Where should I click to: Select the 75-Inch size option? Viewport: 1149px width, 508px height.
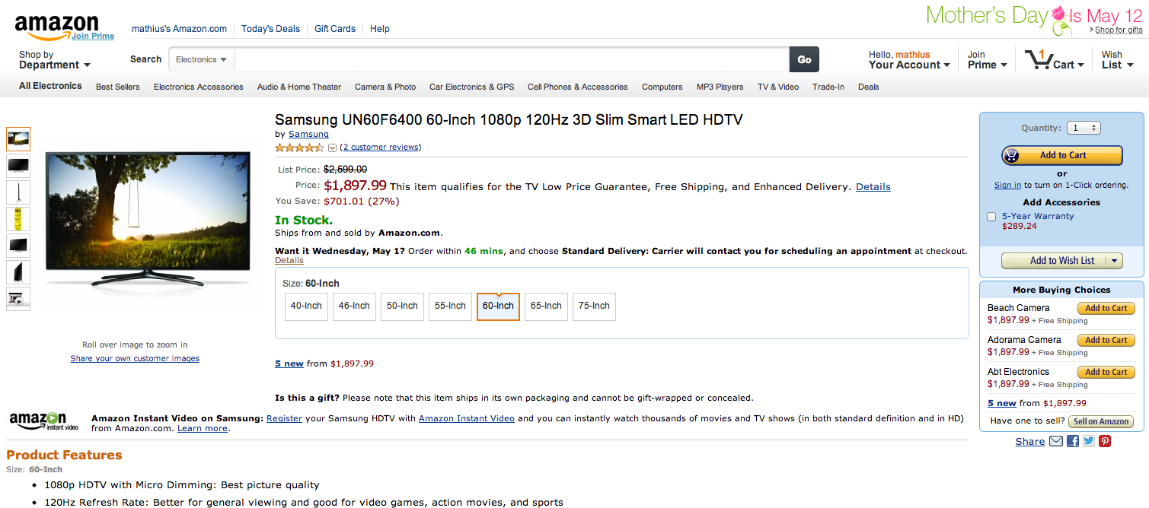click(594, 306)
